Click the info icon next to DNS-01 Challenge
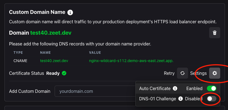 click(181, 99)
